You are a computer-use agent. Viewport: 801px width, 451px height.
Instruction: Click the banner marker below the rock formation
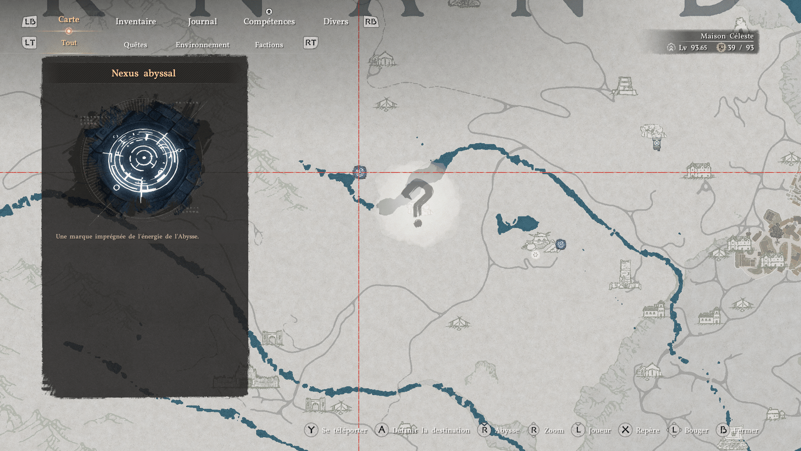click(x=657, y=144)
